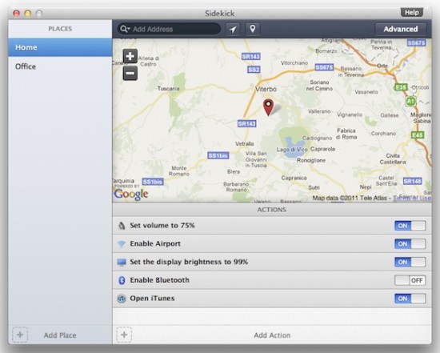Click the red location pin on map
Viewport: 440px width, 353px height.
click(269, 107)
